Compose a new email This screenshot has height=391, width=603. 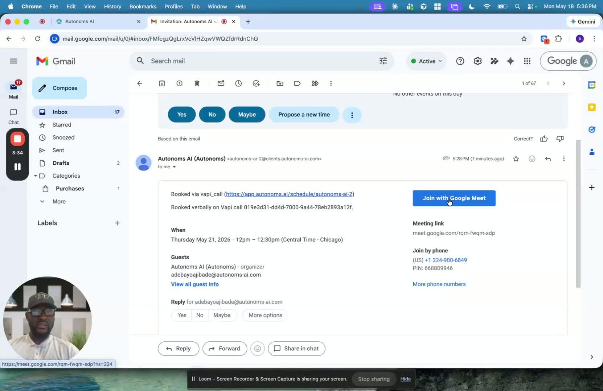tap(60, 88)
